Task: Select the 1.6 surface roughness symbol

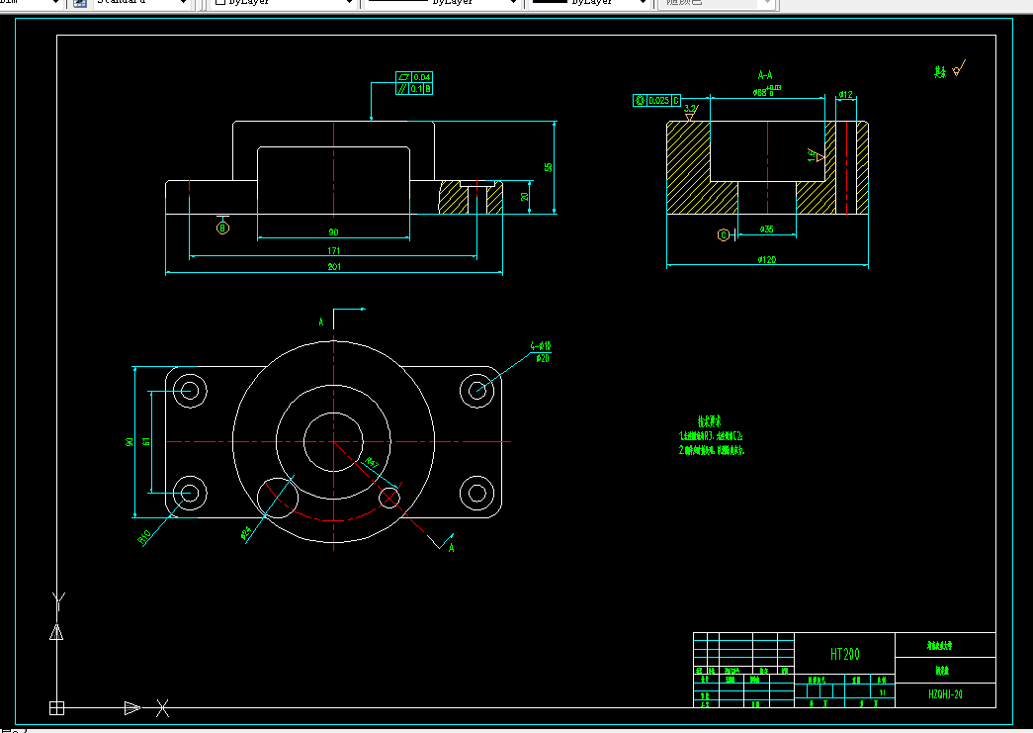Action: coord(816,155)
